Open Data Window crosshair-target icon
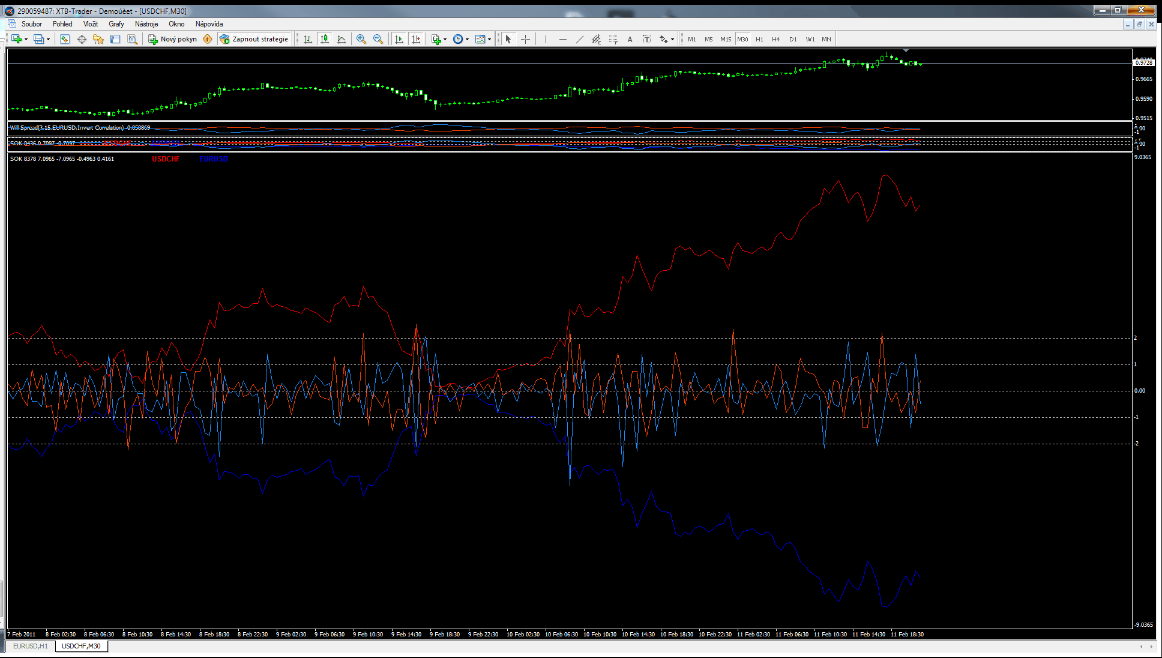 82,39
